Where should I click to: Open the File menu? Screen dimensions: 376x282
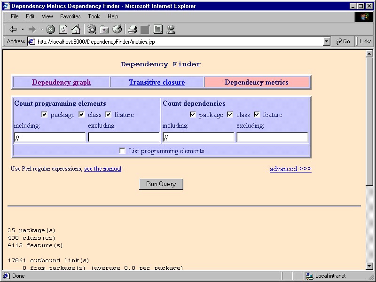[x=15, y=16]
